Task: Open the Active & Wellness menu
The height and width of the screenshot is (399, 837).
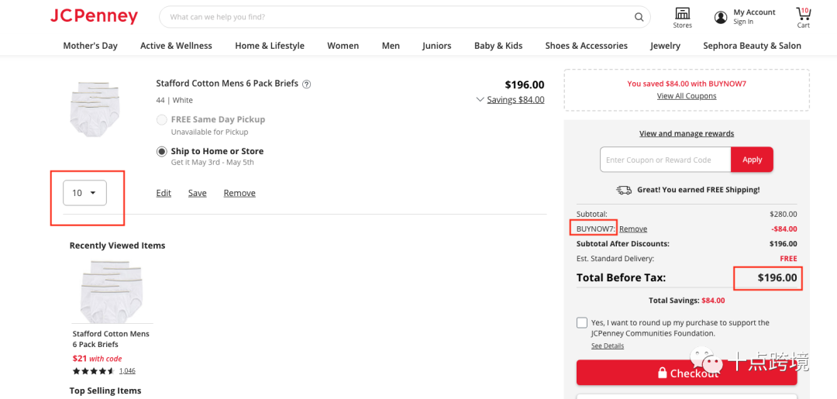Action: [176, 46]
